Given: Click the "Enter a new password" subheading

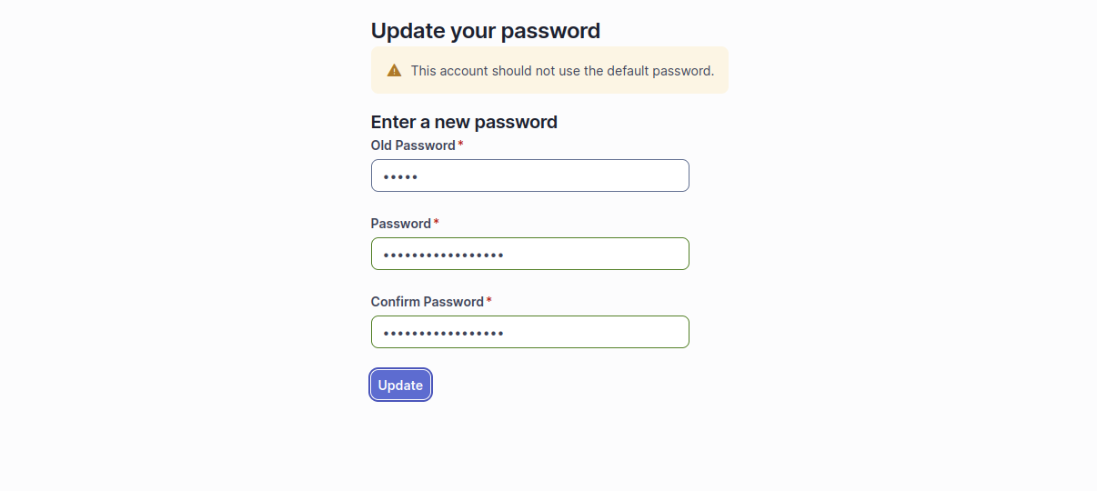Looking at the screenshot, I should [x=464, y=122].
